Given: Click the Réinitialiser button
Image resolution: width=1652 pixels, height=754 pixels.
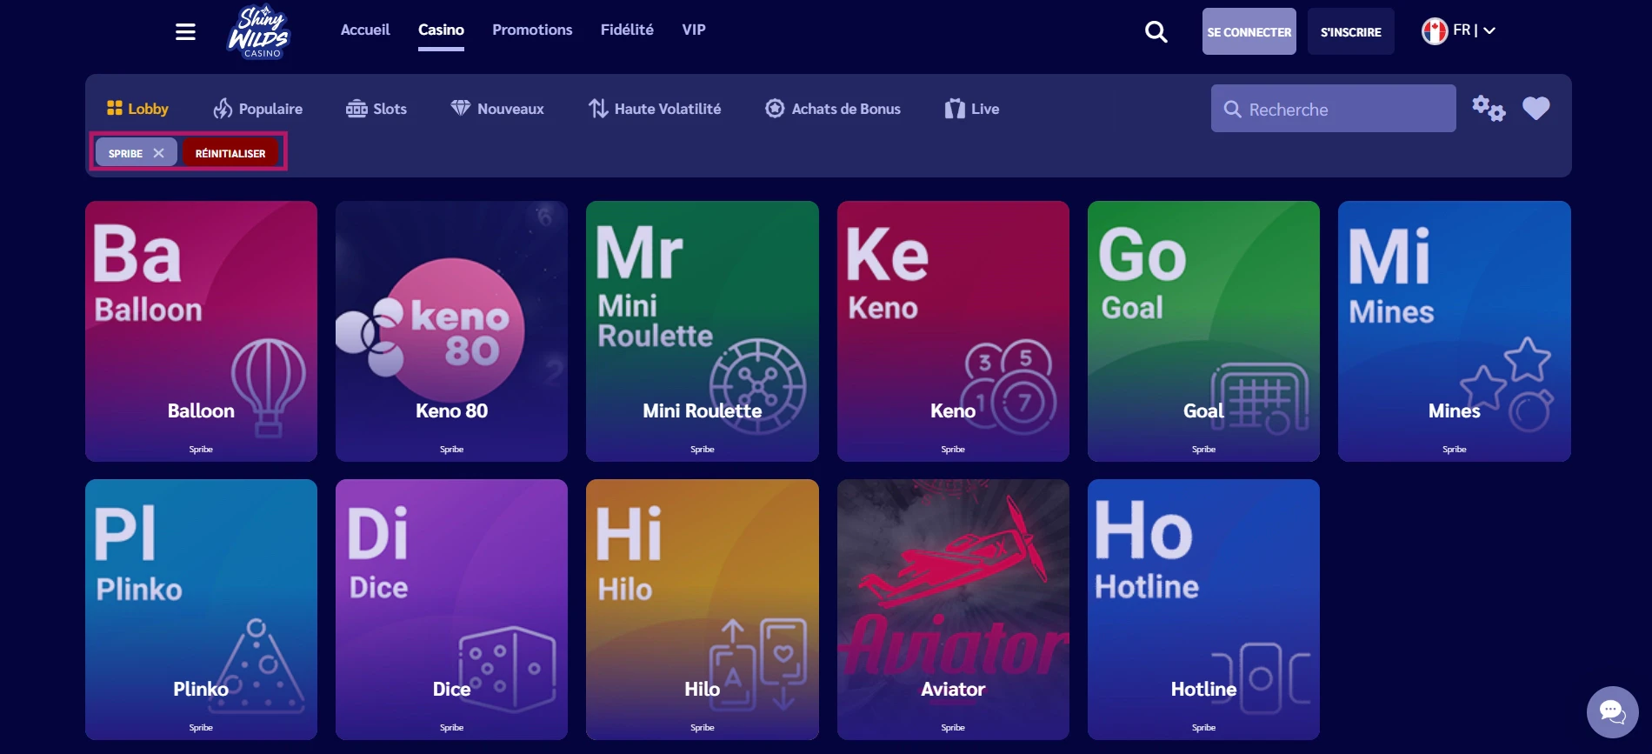Looking at the screenshot, I should click(x=230, y=153).
